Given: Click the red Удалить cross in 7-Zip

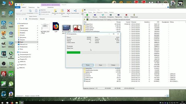Looking at the screenshot, I should (126, 15).
